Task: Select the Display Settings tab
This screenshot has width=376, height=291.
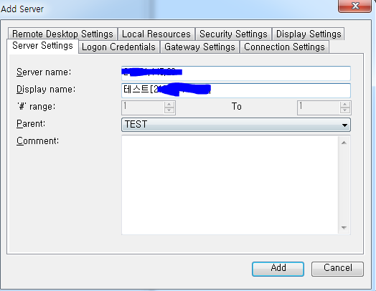Action: click(x=309, y=34)
